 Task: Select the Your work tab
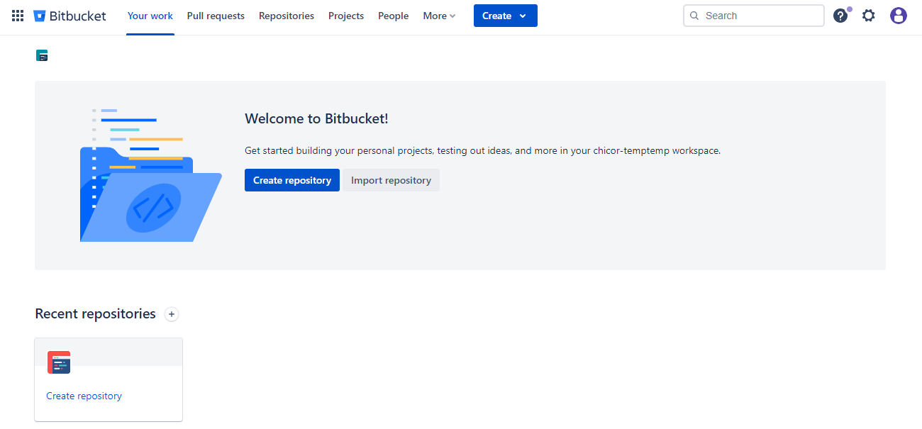(150, 16)
